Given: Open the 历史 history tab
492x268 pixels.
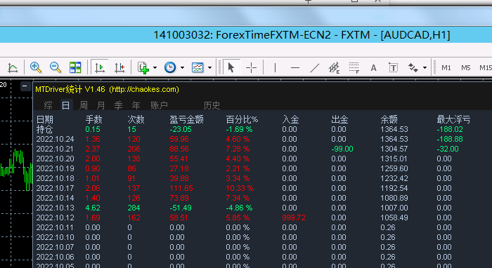Looking at the screenshot, I should pyautogui.click(x=212, y=105).
